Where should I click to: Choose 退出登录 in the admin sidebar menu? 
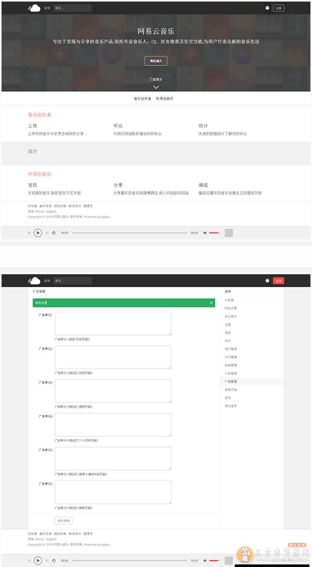coord(231,406)
